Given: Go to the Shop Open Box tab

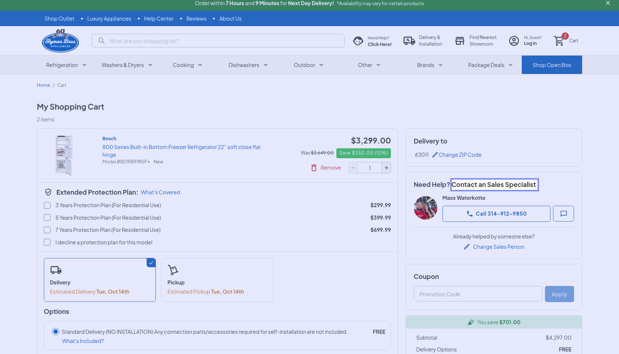Looking at the screenshot, I should [552, 65].
